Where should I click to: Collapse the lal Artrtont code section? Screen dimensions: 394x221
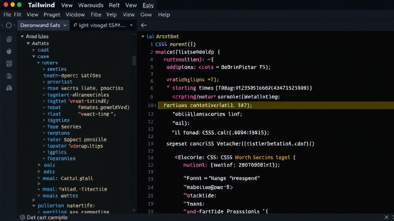(x=143, y=36)
